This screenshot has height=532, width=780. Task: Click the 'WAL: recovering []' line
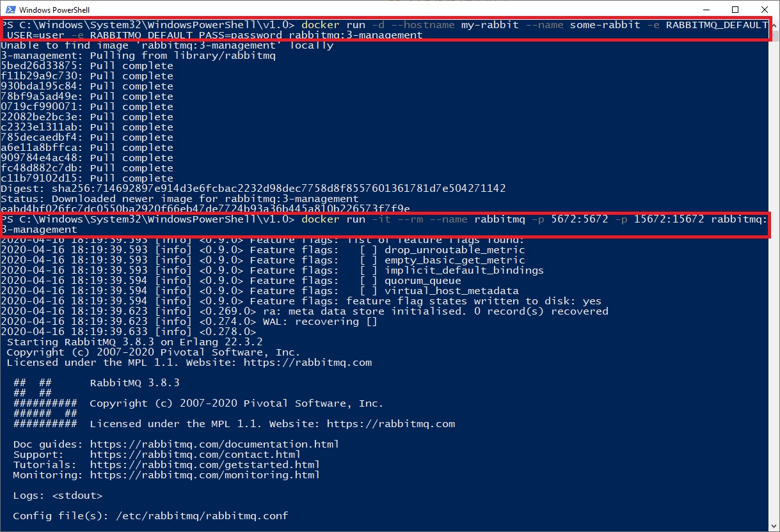tap(189, 322)
